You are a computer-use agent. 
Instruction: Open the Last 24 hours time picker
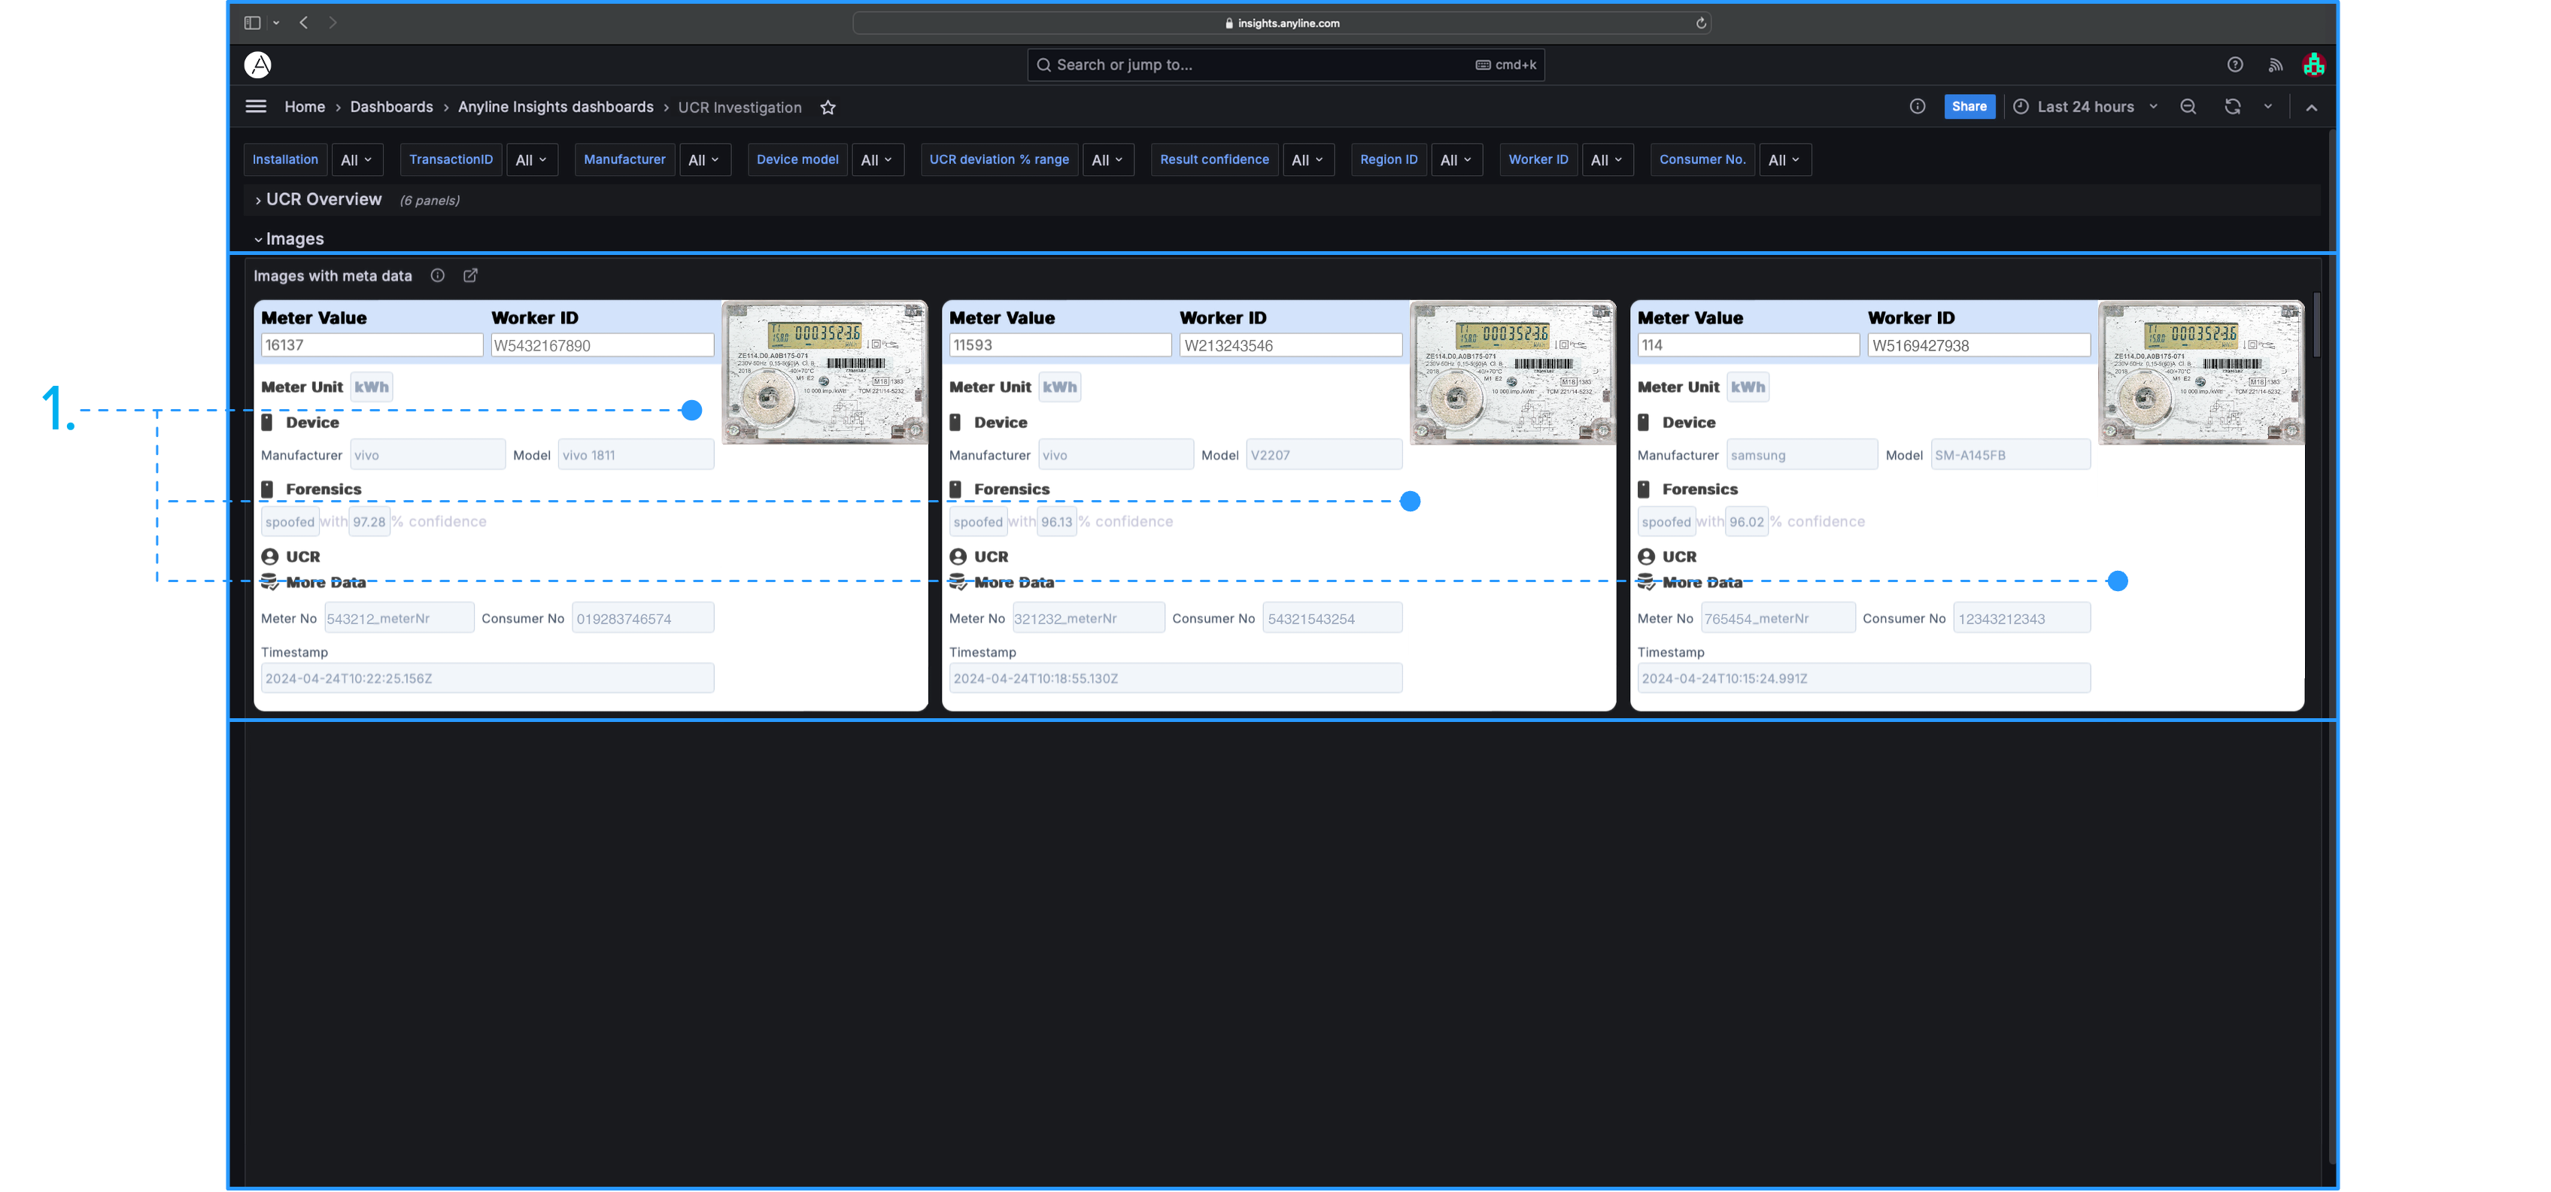point(2085,107)
